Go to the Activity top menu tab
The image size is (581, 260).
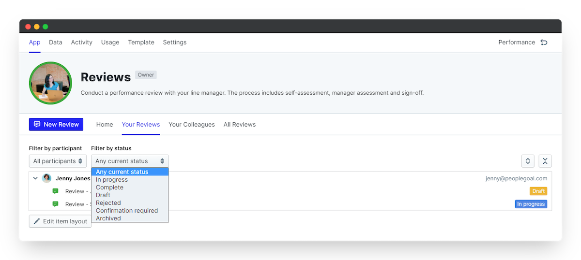pos(81,43)
